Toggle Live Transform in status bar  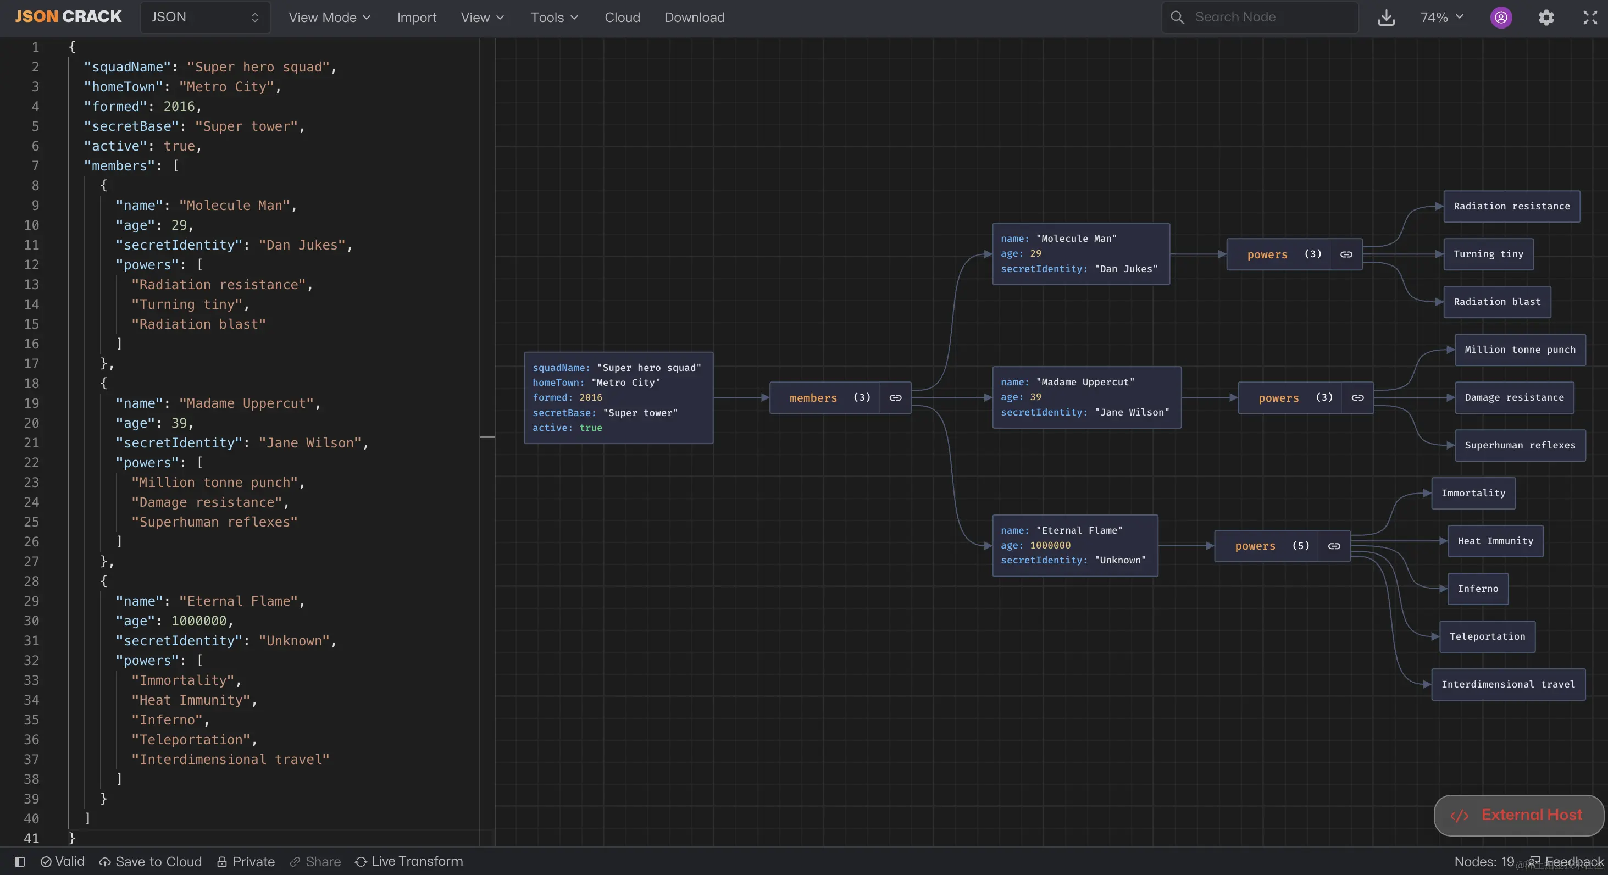coord(409,861)
